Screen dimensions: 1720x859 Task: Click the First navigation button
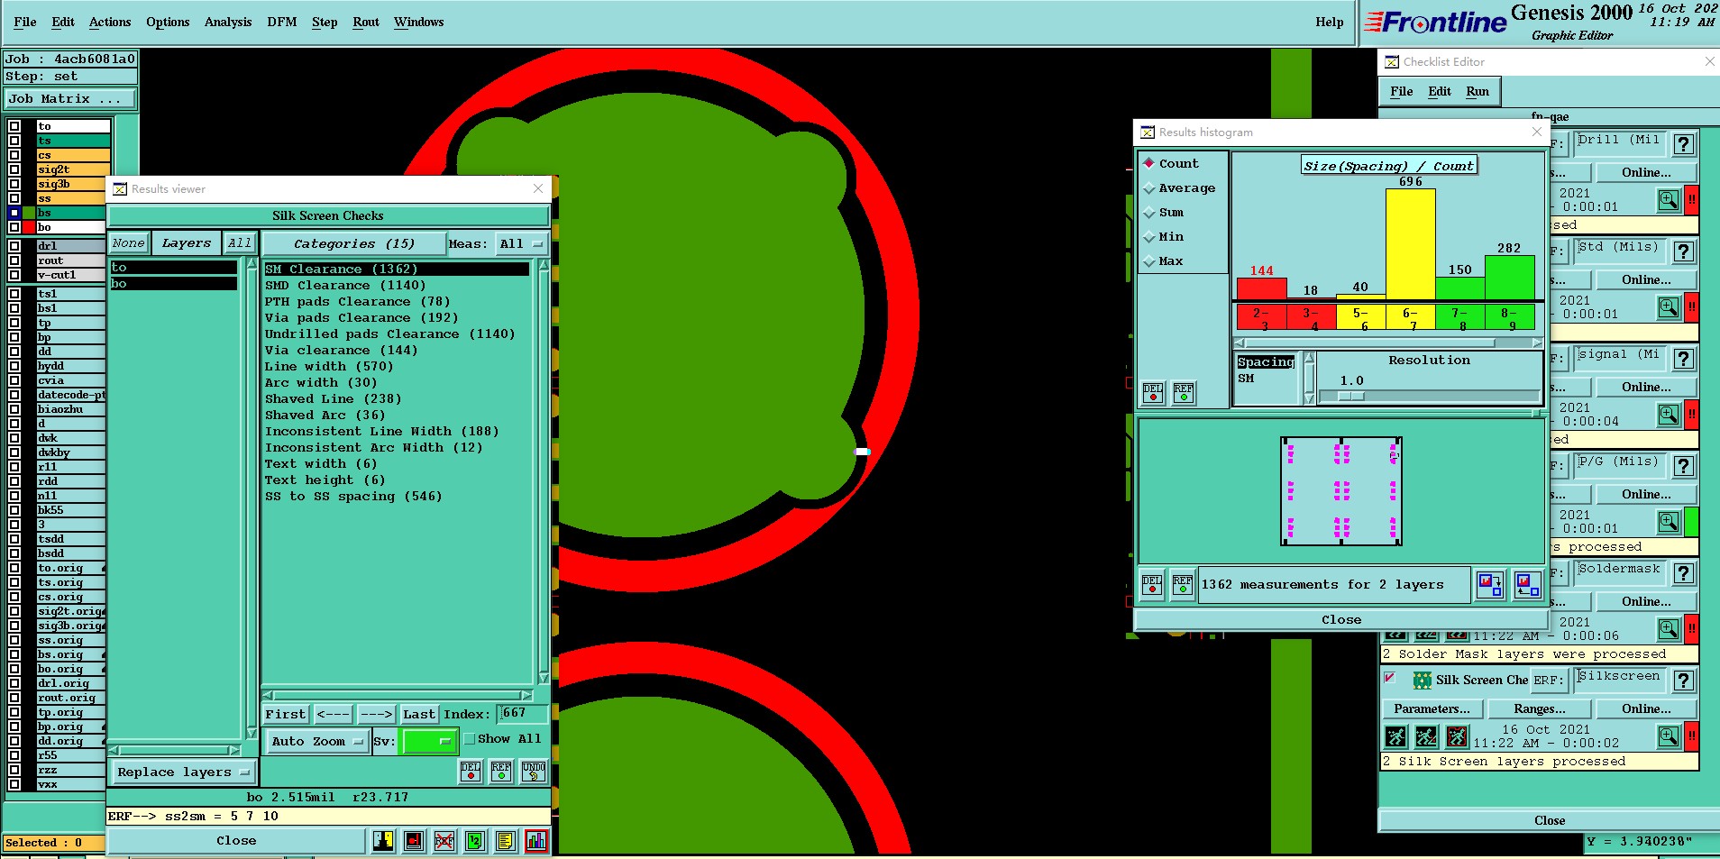point(285,714)
